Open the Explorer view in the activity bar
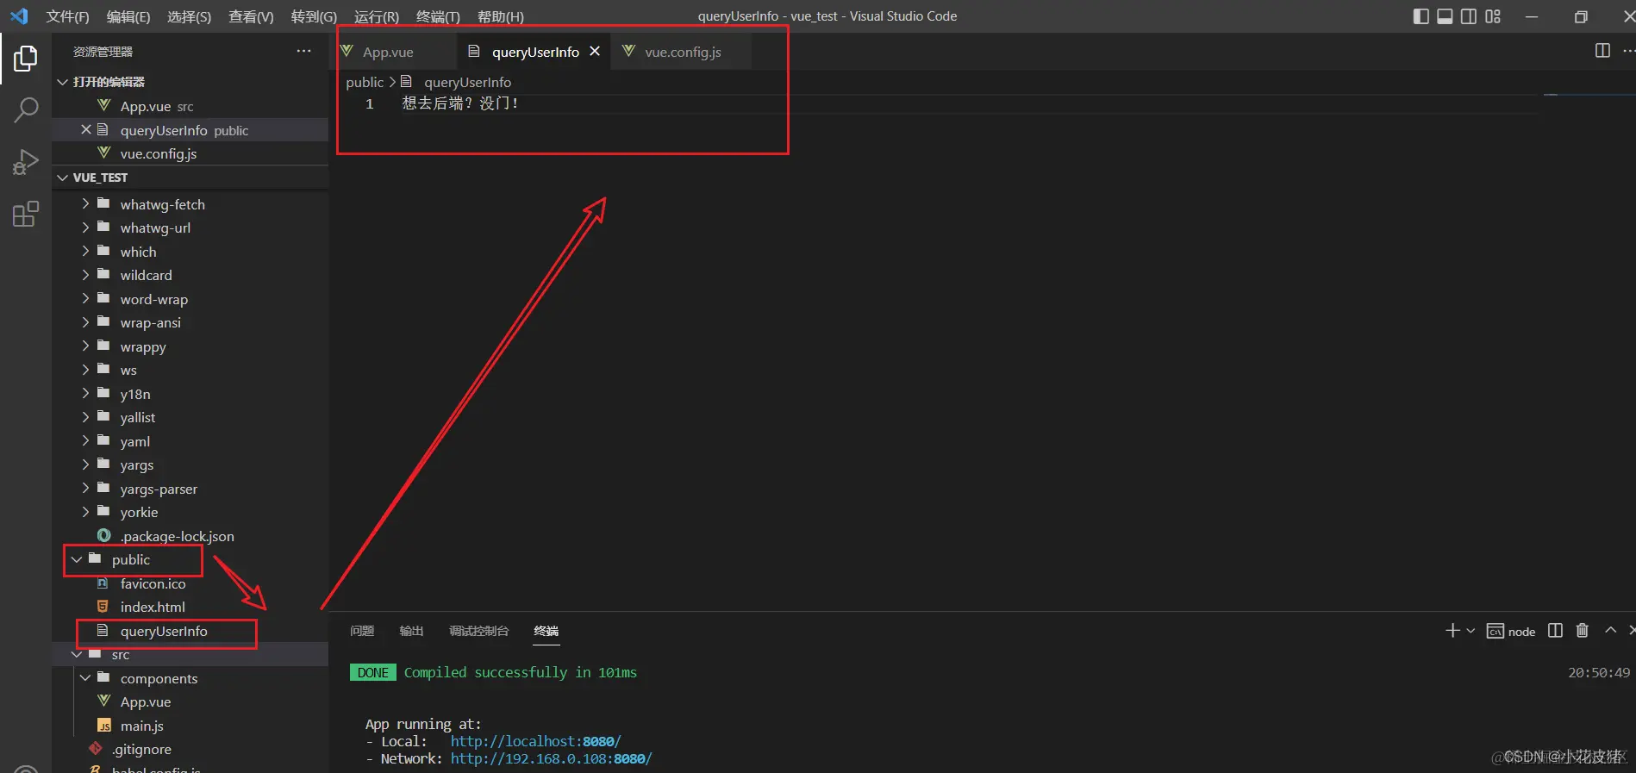Screen dimensions: 1636x773 tap(26, 59)
